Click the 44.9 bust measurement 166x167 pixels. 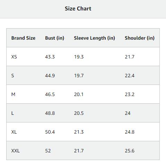[x=50, y=75]
